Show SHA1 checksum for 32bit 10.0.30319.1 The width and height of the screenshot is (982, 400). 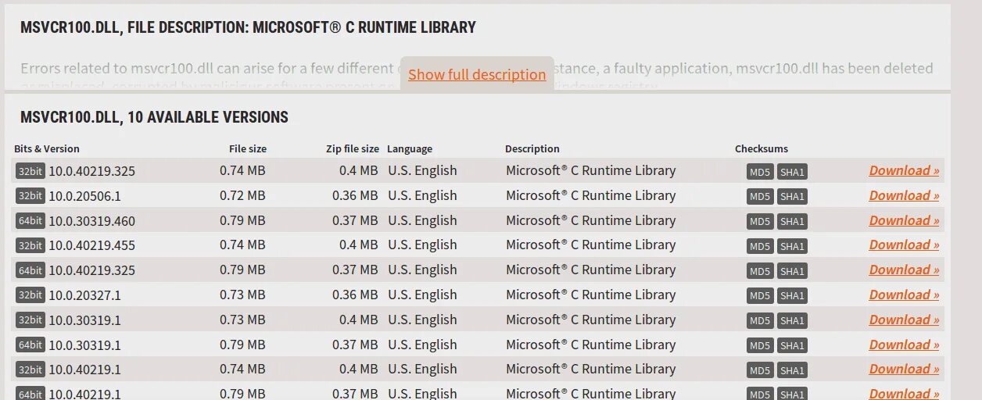coord(792,321)
